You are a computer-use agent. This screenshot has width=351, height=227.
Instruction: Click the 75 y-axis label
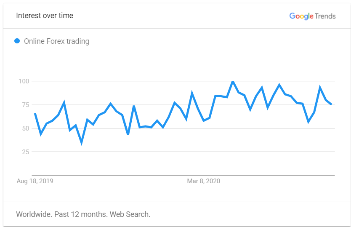tap(26, 104)
